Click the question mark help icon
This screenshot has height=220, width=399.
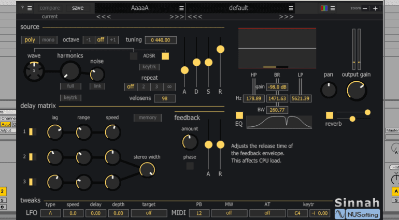23,8
